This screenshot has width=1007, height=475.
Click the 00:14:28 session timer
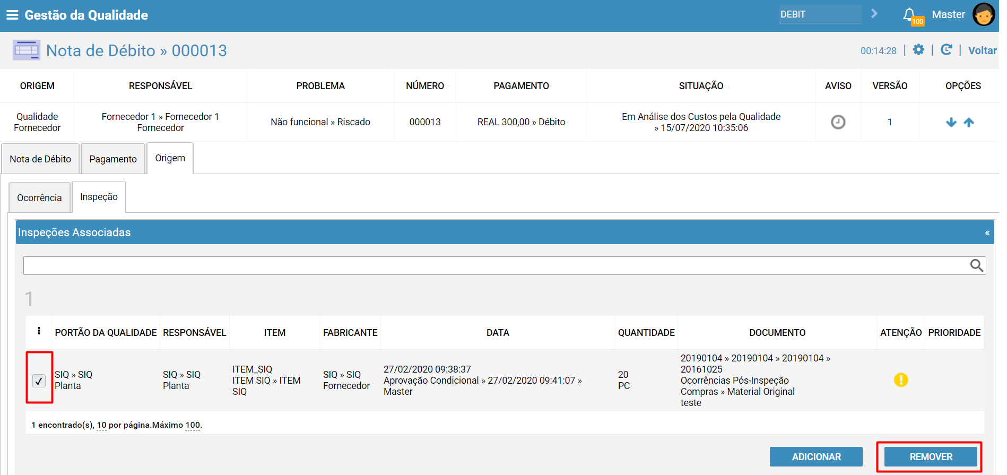[878, 51]
